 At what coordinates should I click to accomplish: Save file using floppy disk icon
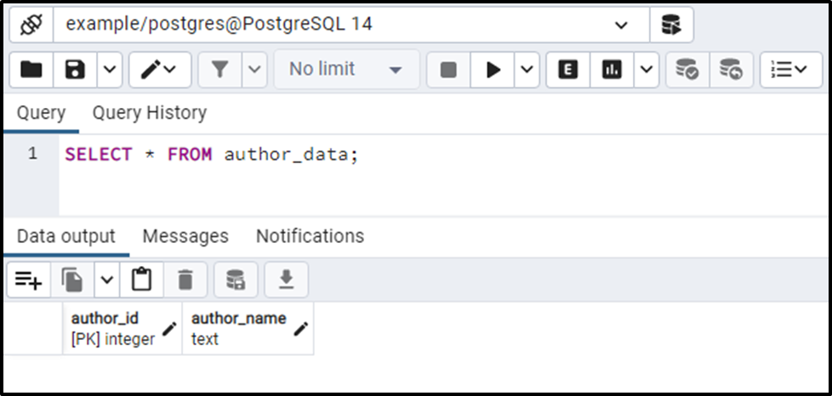pyautogui.click(x=75, y=70)
